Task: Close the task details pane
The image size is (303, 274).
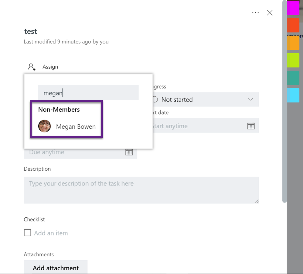Action: pyautogui.click(x=270, y=13)
